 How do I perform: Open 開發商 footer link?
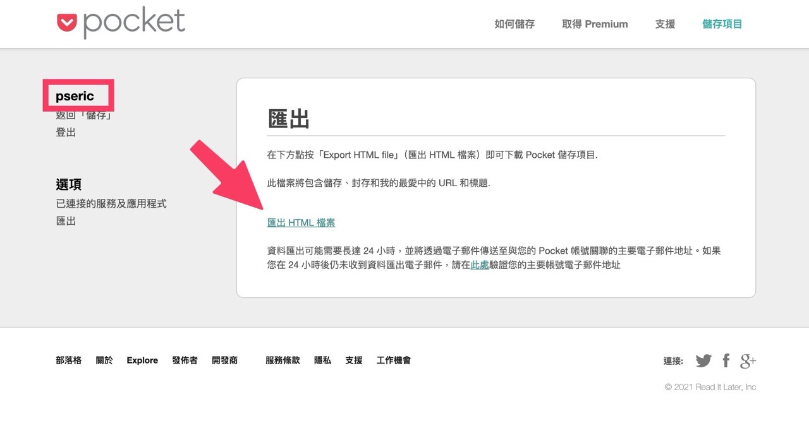tap(224, 360)
